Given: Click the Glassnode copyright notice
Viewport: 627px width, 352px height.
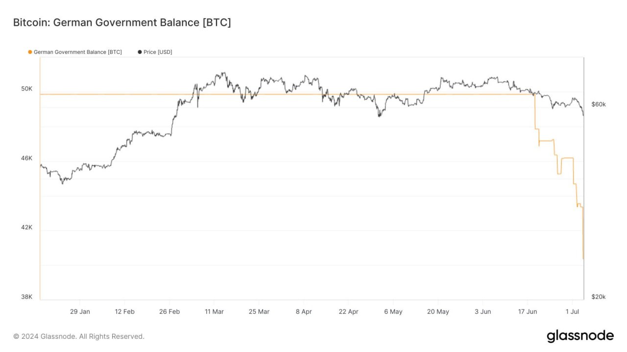Looking at the screenshot, I should (79, 336).
